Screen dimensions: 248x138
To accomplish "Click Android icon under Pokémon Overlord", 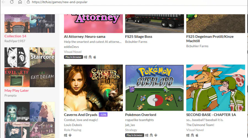I will (156, 135).
